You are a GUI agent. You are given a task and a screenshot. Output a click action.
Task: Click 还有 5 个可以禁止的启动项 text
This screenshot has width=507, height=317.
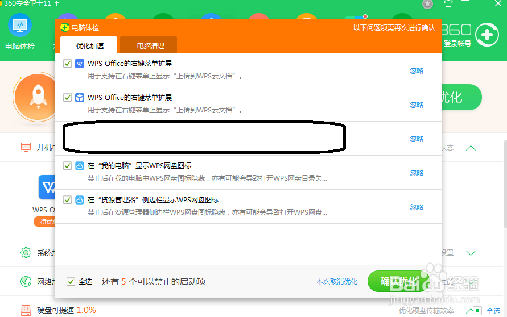(154, 281)
